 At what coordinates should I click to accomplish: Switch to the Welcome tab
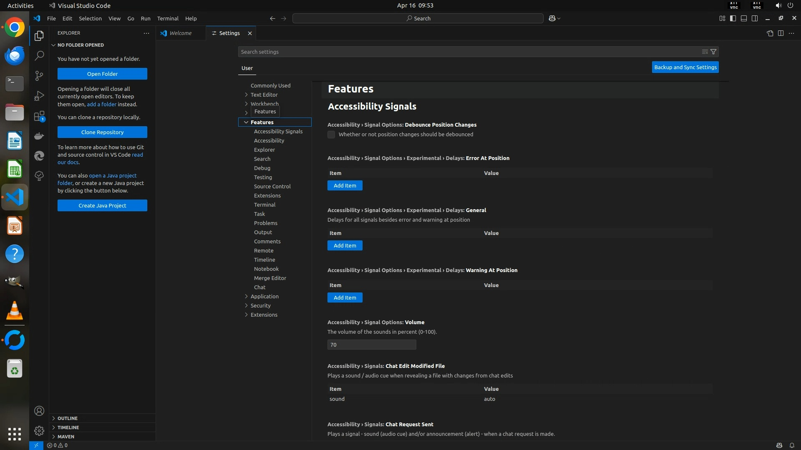pos(180,33)
